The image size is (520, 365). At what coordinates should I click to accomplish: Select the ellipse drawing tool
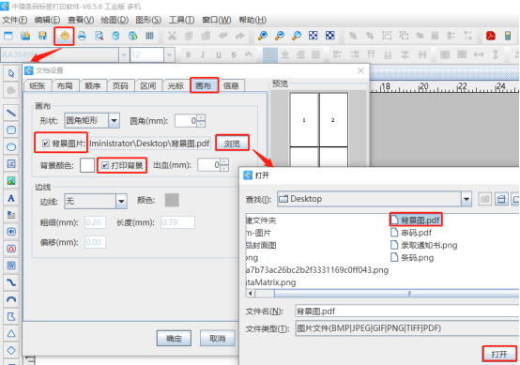pos(11,147)
